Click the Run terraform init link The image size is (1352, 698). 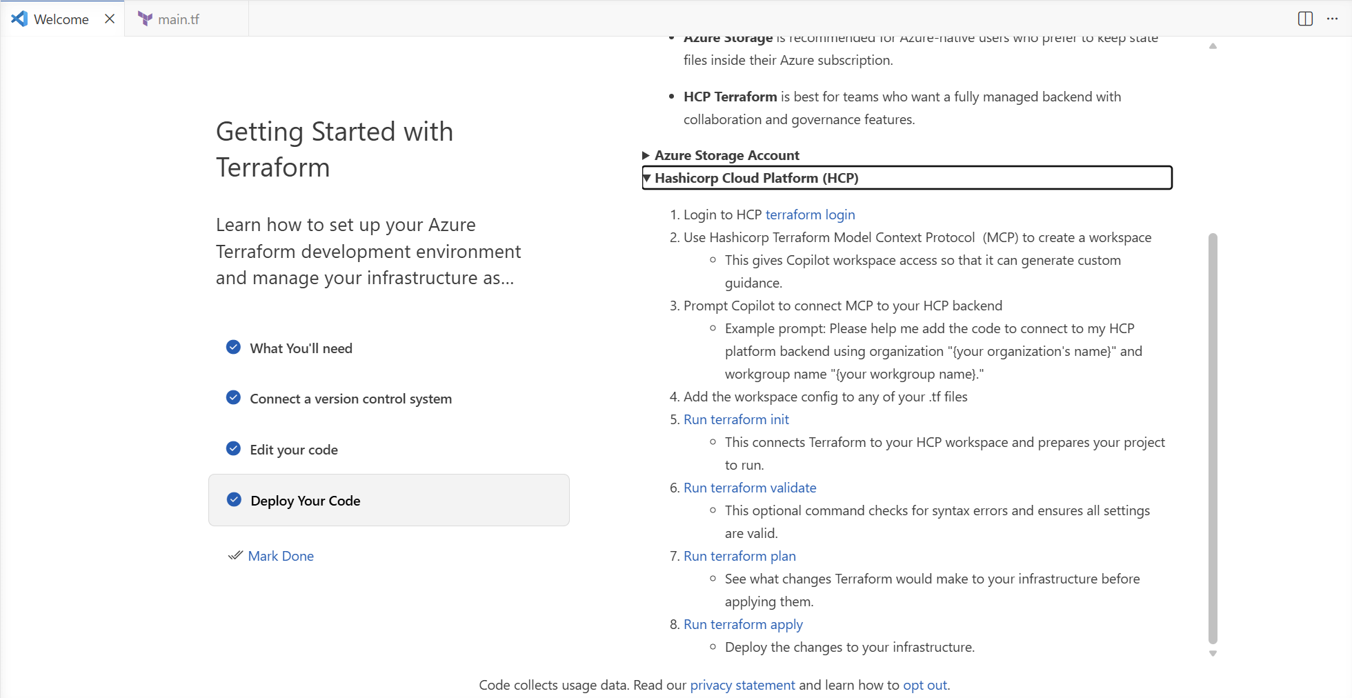pyautogui.click(x=736, y=419)
